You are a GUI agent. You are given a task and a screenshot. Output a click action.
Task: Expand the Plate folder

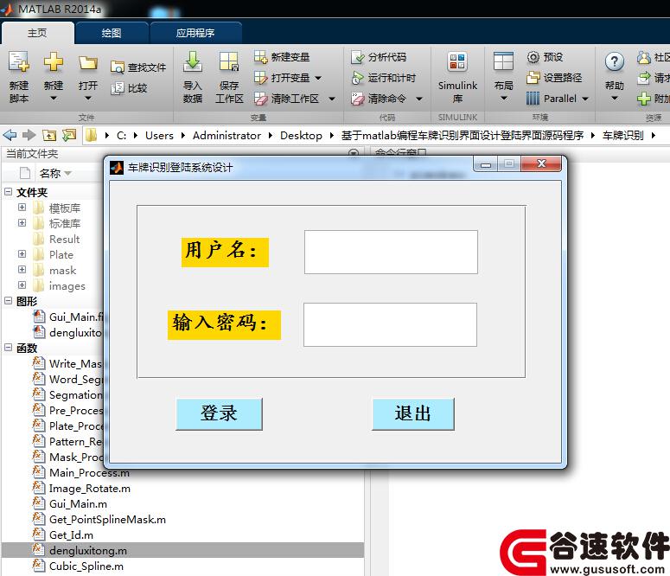tap(22, 254)
